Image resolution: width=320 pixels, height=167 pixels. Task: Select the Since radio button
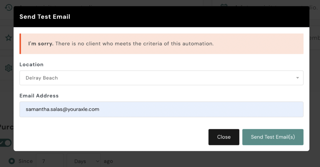coord(12,161)
